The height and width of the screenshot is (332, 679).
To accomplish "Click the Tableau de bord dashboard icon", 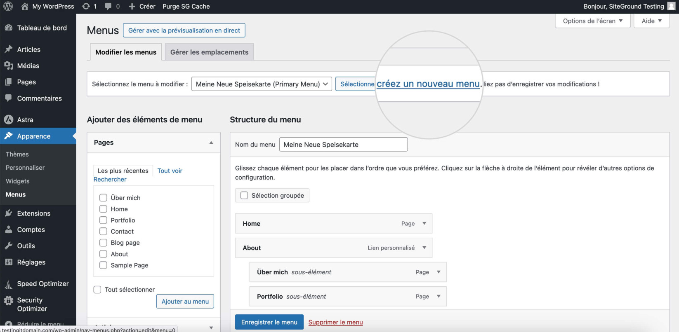I will (x=8, y=28).
